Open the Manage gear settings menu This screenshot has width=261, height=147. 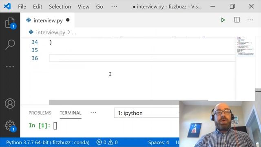pyautogui.click(x=10, y=126)
